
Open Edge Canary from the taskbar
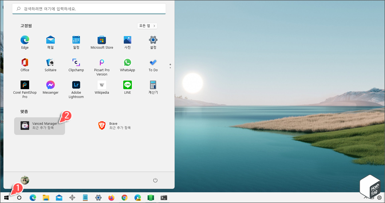[x=137, y=197]
